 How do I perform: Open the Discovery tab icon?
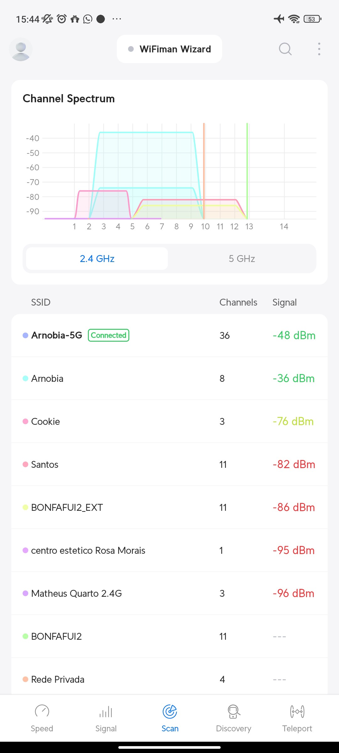[x=234, y=712]
